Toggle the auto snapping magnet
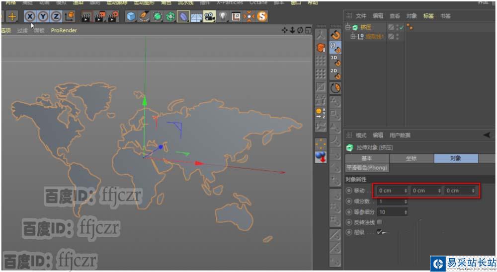The image size is (497, 272). pyautogui.click(x=335, y=48)
